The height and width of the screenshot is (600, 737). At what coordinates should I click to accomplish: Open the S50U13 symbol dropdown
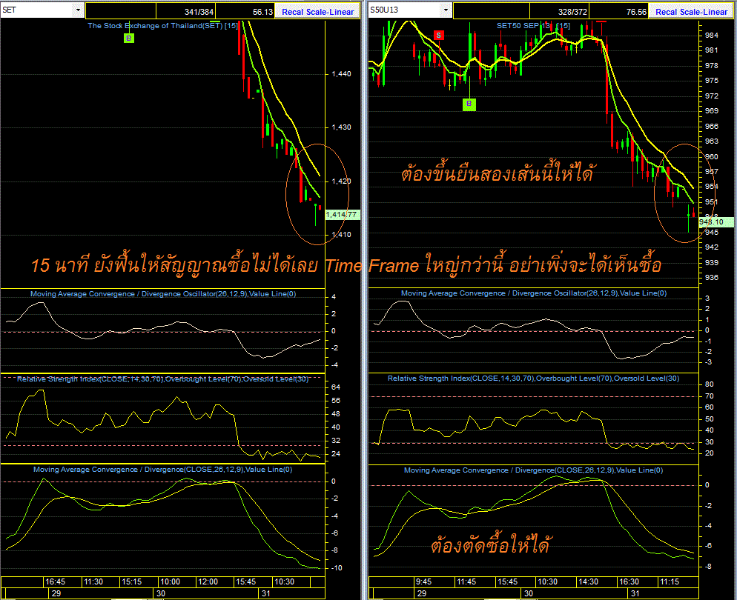pos(446,10)
